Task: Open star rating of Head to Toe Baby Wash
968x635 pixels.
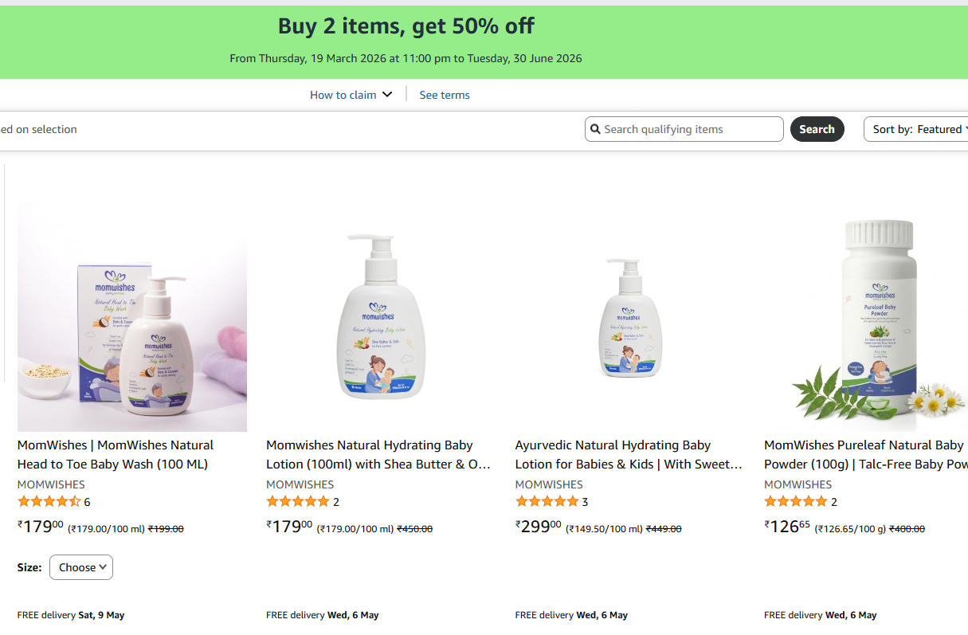Action: [x=49, y=502]
